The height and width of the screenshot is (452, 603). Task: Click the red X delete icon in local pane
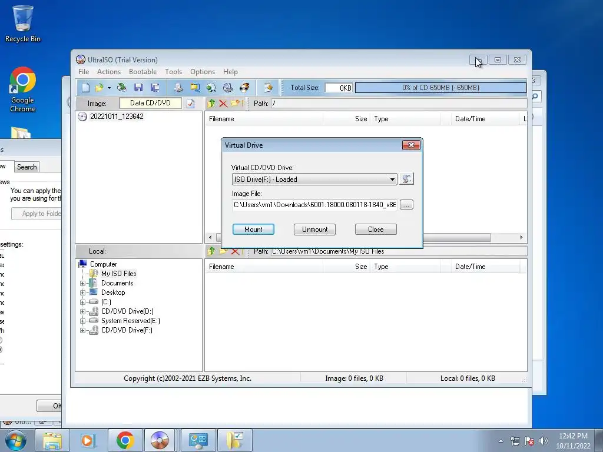click(x=235, y=251)
